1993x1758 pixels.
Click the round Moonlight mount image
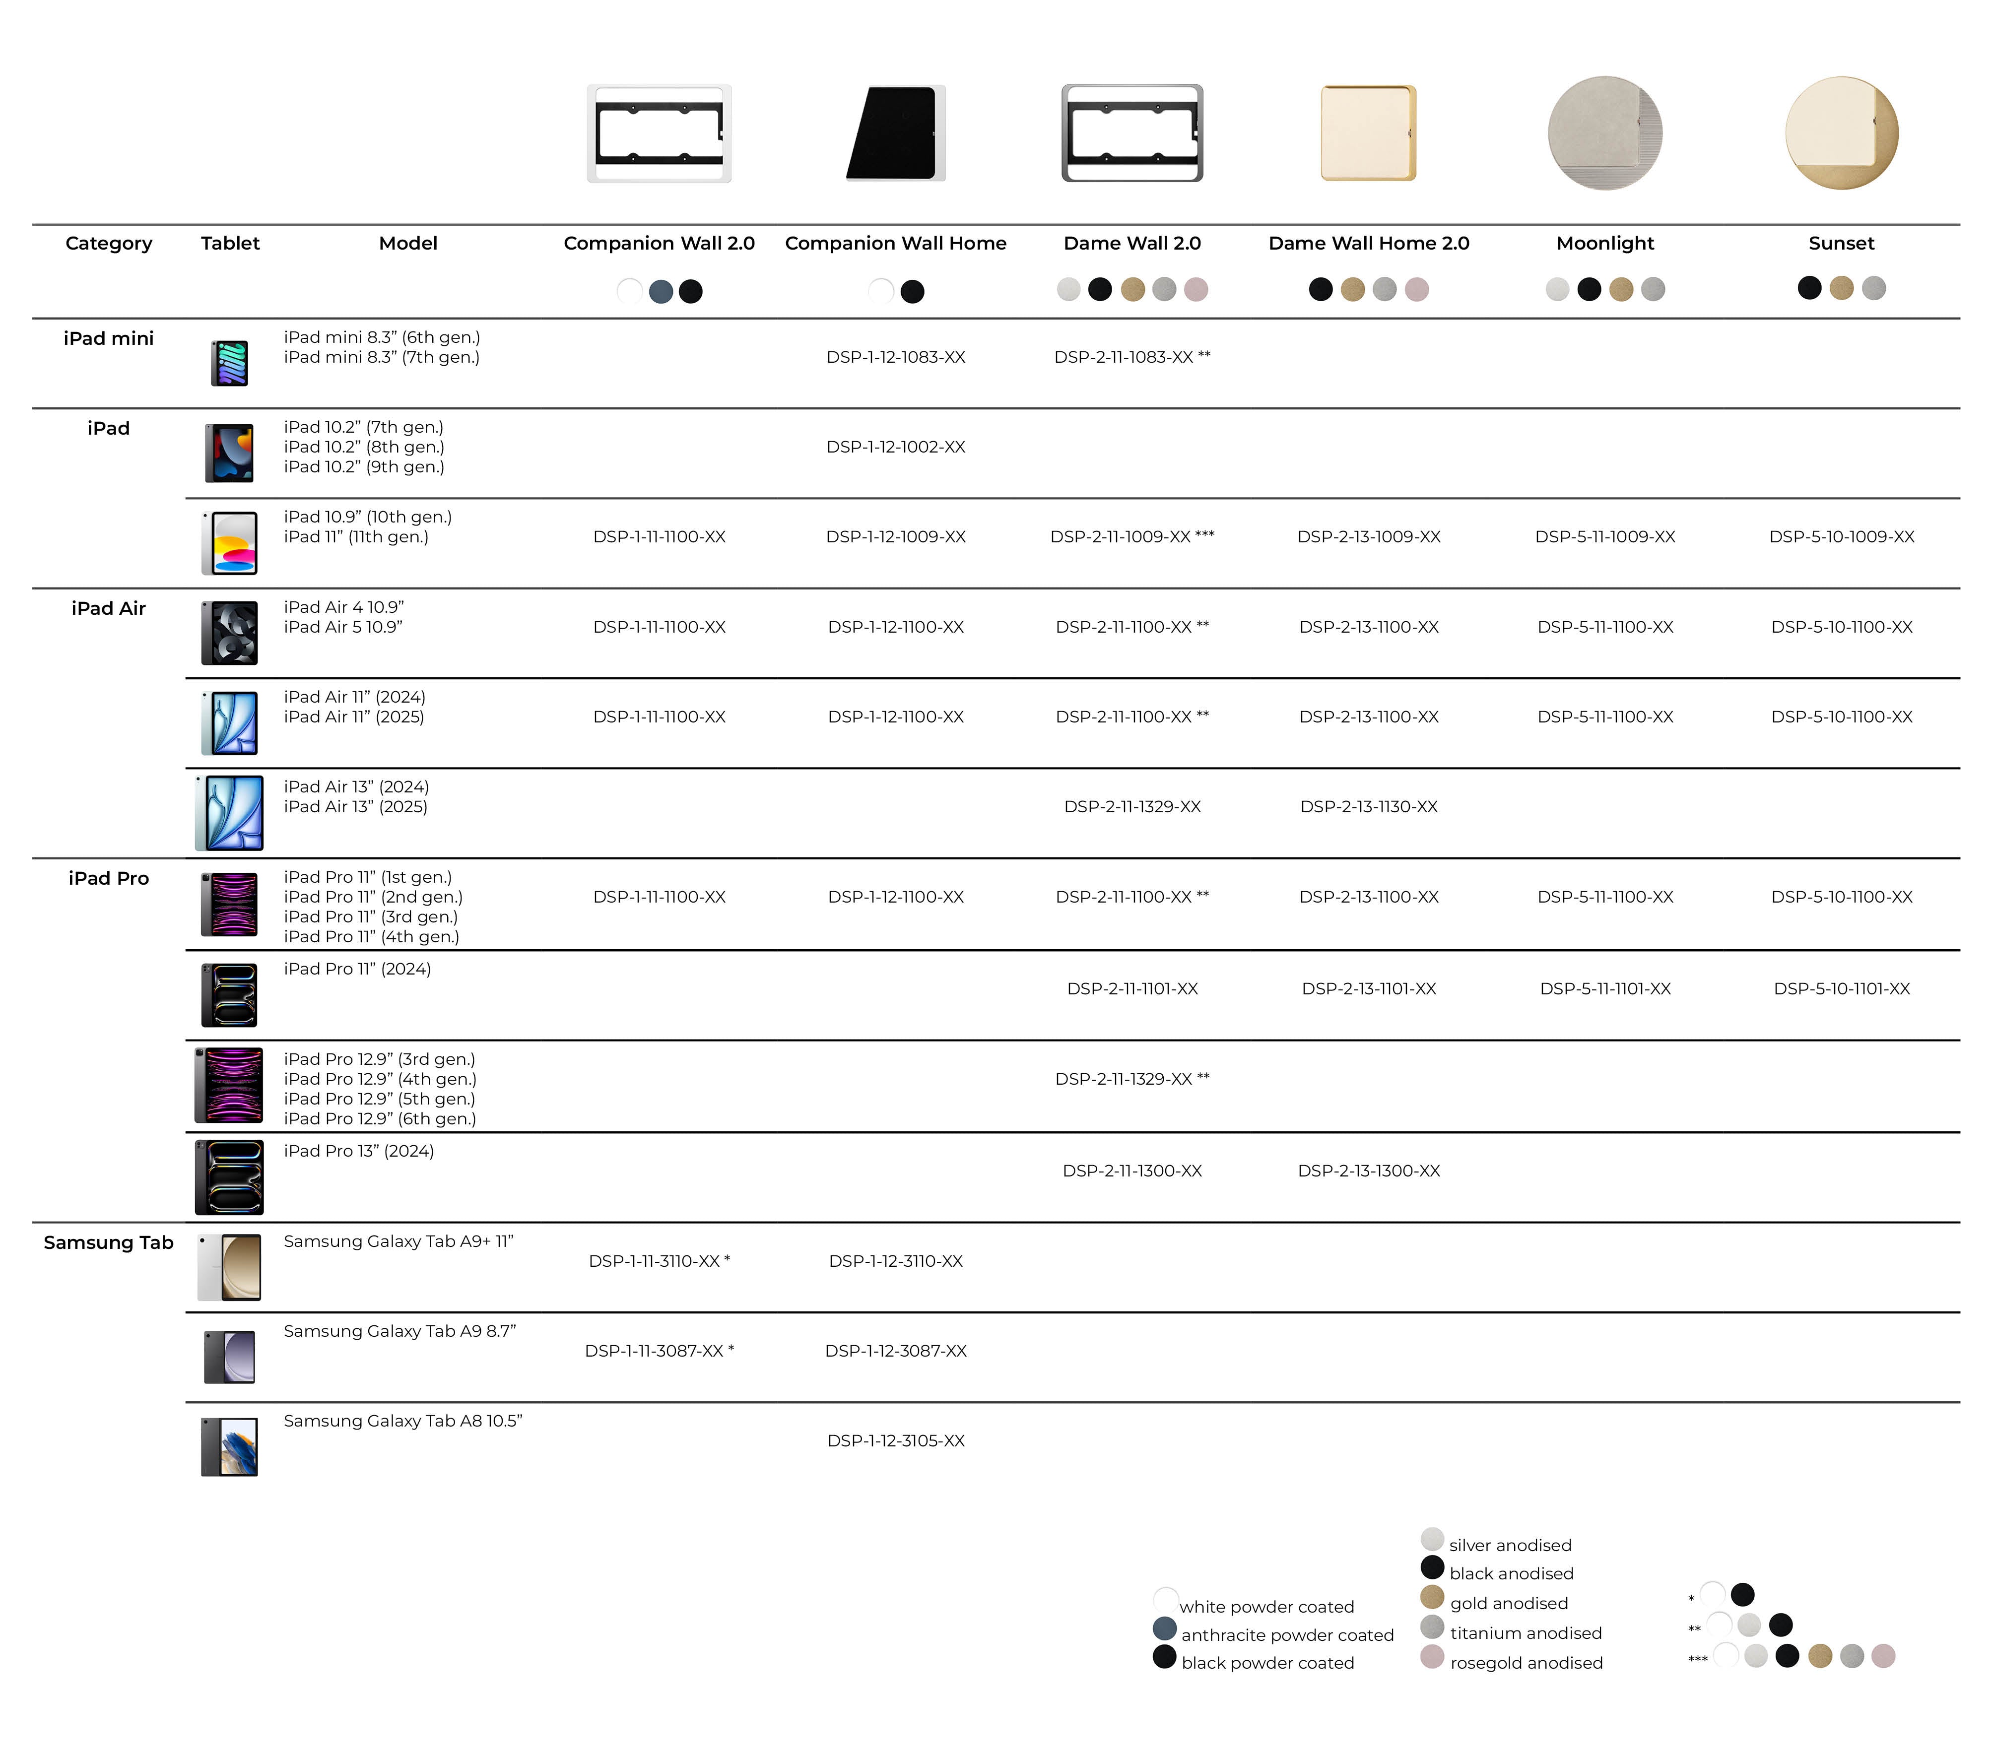click(1605, 132)
